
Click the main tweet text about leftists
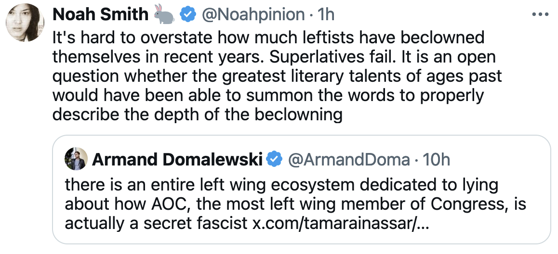pyautogui.click(x=267, y=76)
